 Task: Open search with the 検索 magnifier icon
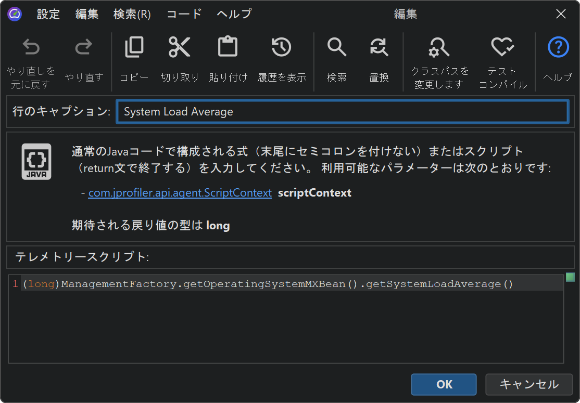click(x=337, y=48)
